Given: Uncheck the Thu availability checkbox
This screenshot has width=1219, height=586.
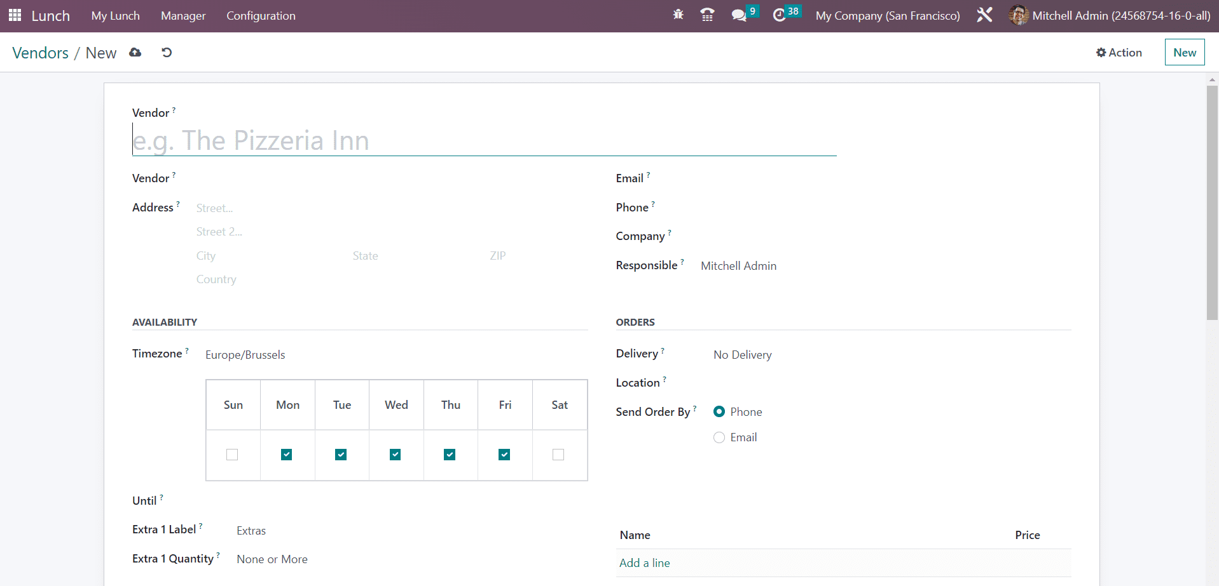Looking at the screenshot, I should (450, 455).
